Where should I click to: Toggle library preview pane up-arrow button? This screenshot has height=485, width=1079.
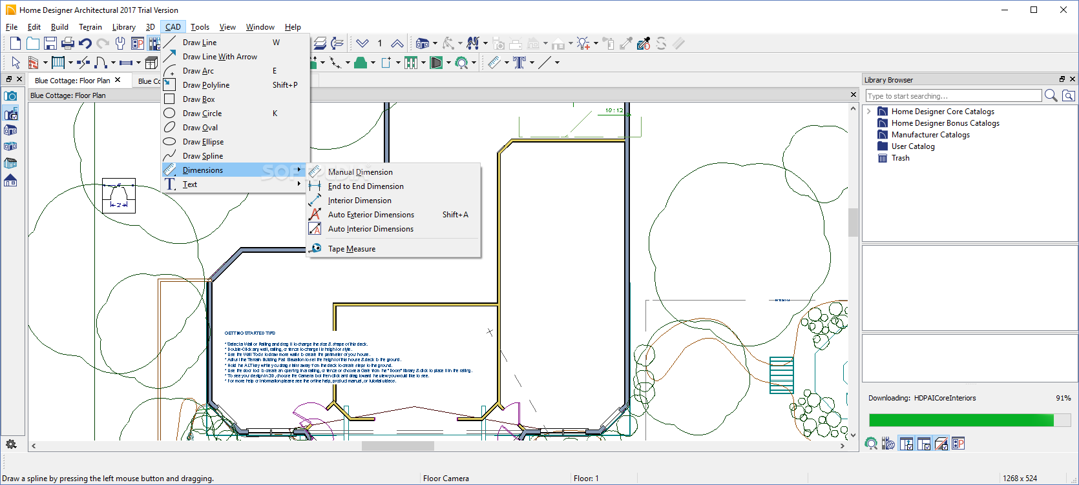pos(906,443)
